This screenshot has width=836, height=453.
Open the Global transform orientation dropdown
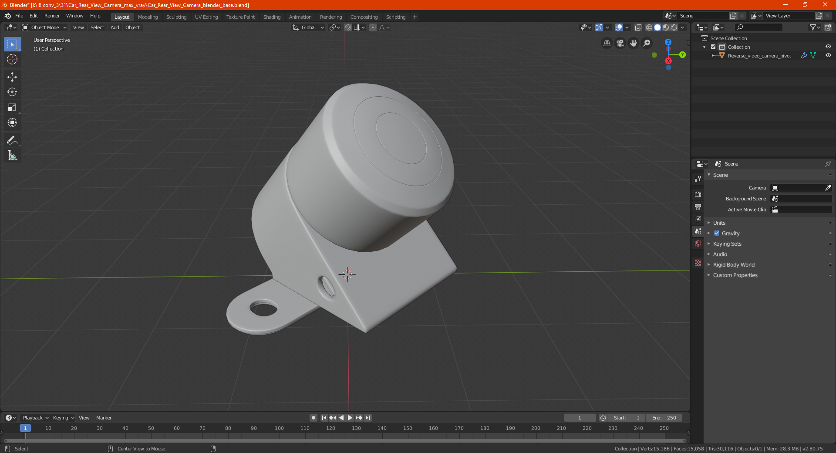coord(308,27)
